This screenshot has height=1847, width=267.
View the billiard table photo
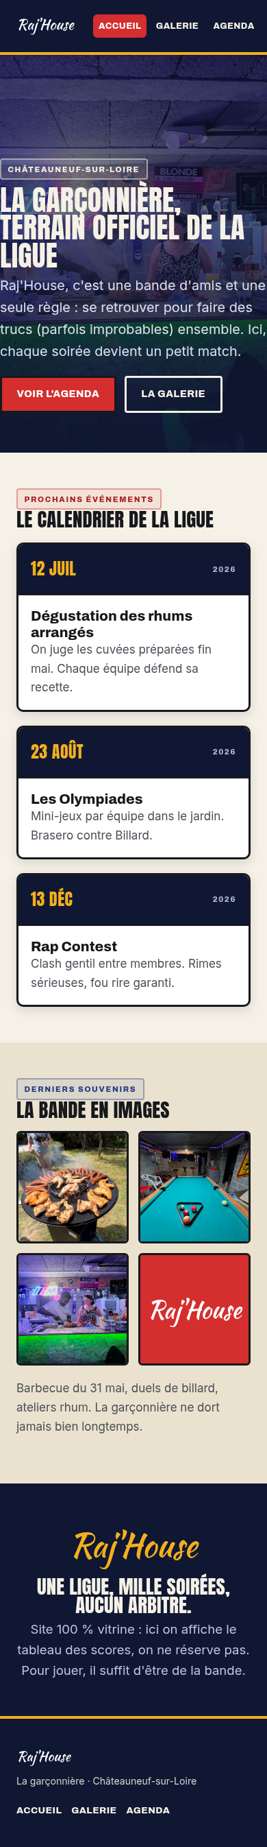point(194,1187)
